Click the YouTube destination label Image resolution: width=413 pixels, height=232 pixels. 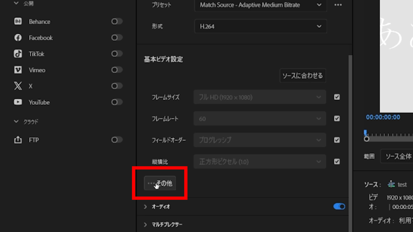pyautogui.click(x=39, y=102)
